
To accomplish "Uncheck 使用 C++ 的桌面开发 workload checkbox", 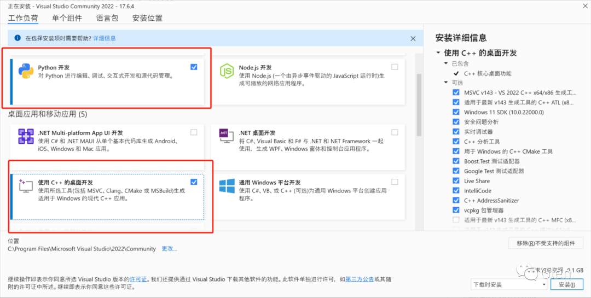I will click(x=194, y=182).
